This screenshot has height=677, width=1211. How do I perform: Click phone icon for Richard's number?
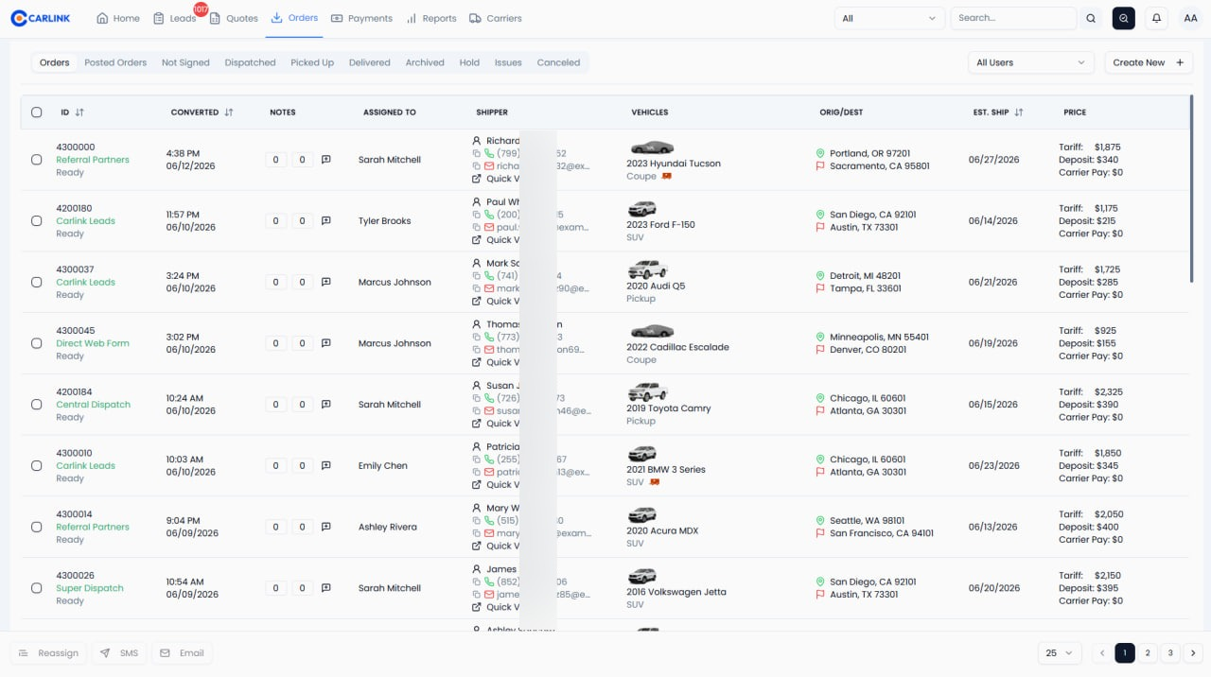(489, 153)
